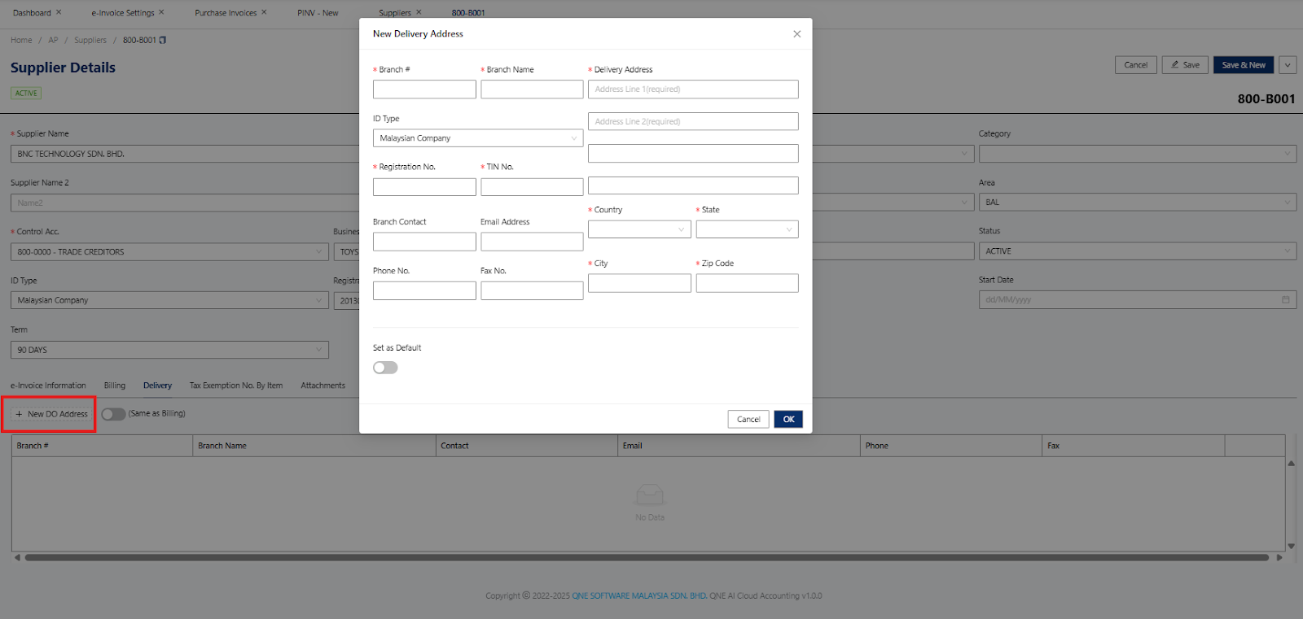Image resolution: width=1303 pixels, height=619 pixels.
Task: Close the New Delivery Address dialog
Action: click(796, 34)
